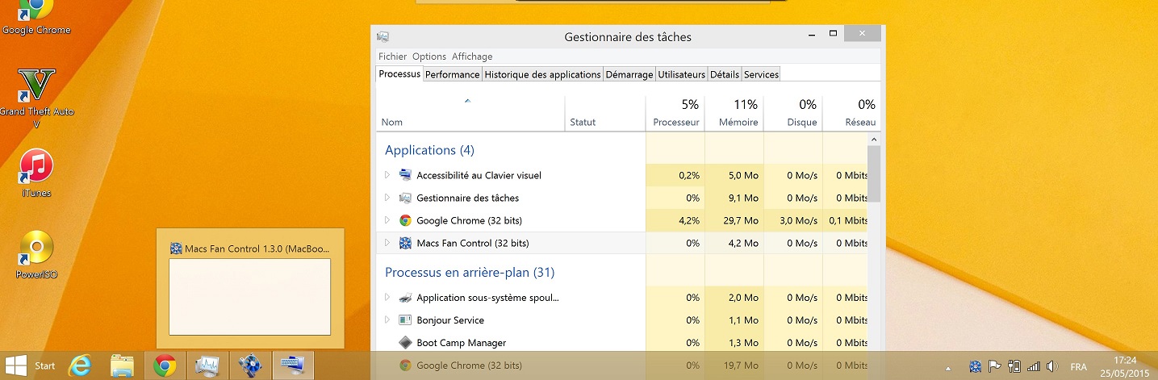
Task: Switch to Démarrage tab
Action: 629,74
